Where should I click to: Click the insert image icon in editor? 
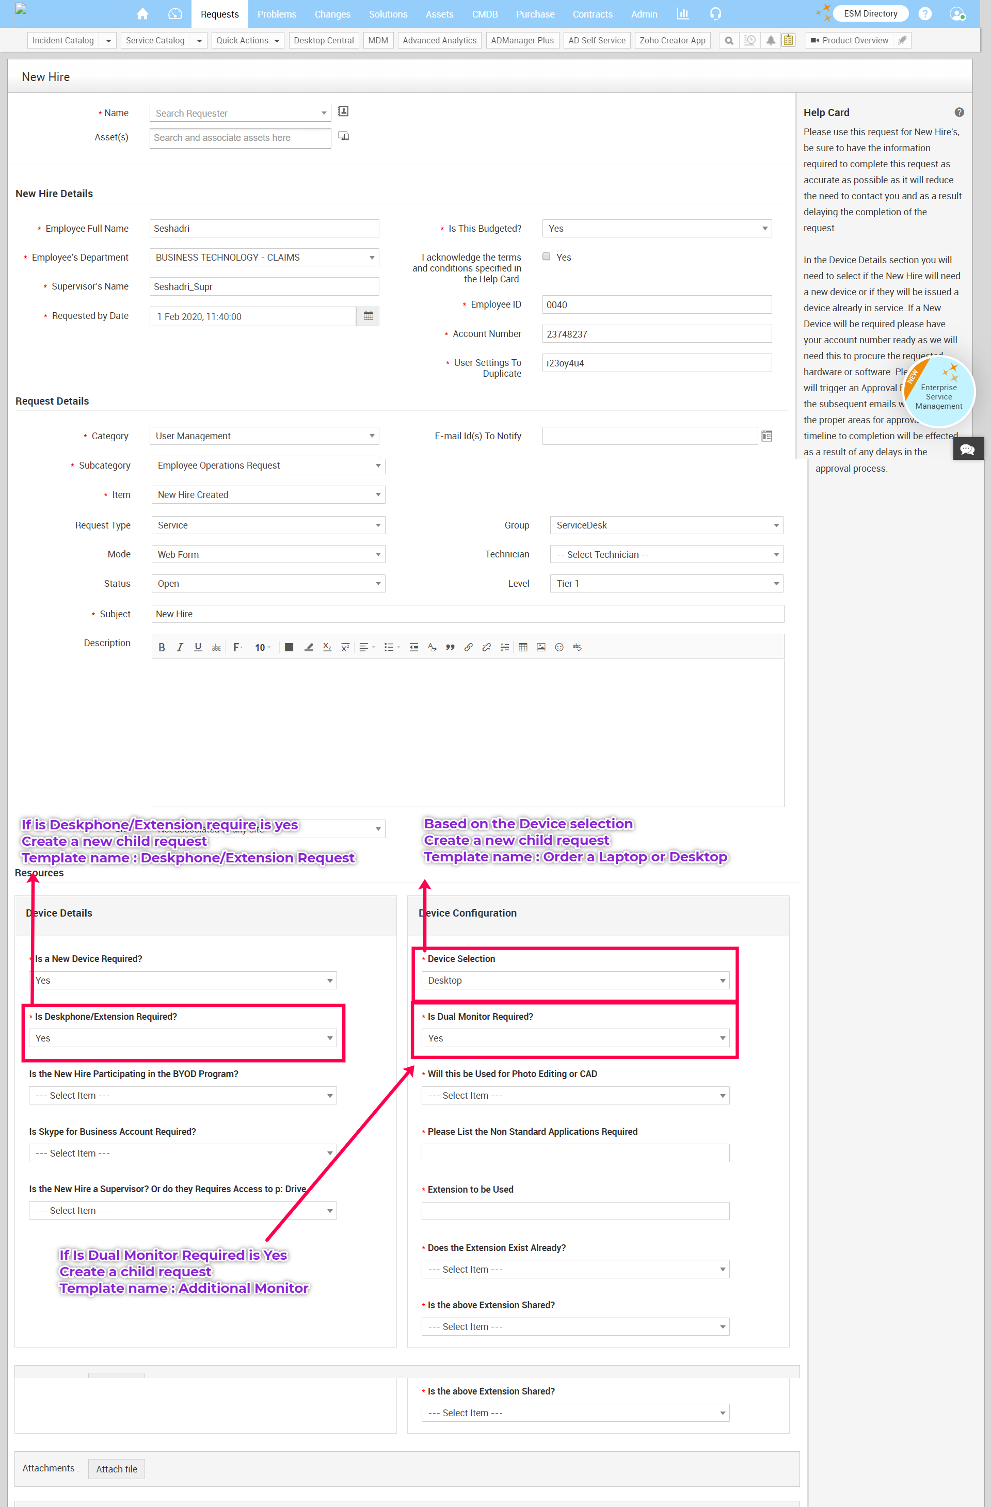pos(541,647)
